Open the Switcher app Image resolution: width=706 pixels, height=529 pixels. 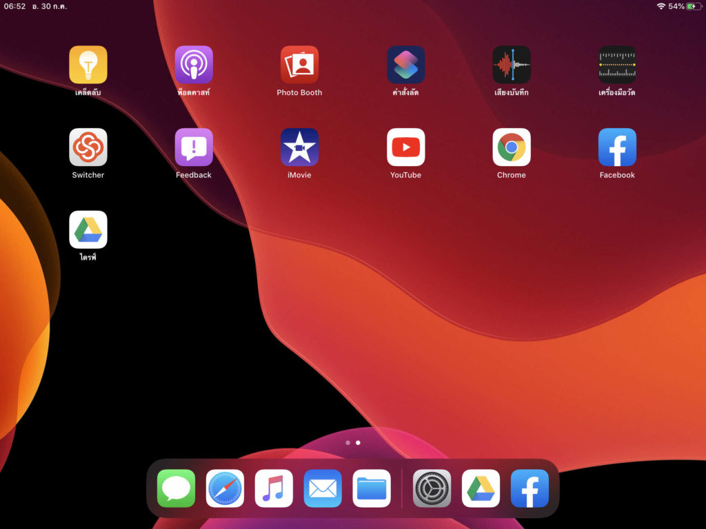click(88, 146)
